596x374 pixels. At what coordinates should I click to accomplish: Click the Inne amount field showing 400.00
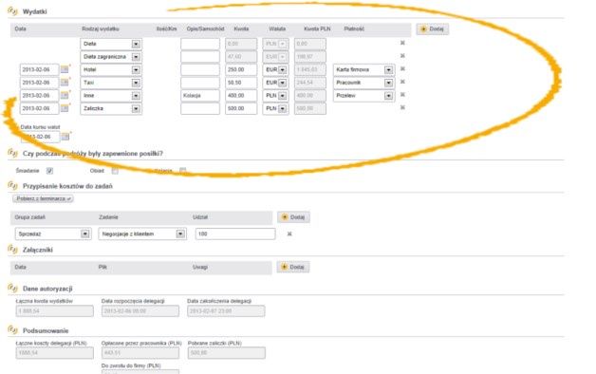pyautogui.click(x=241, y=96)
